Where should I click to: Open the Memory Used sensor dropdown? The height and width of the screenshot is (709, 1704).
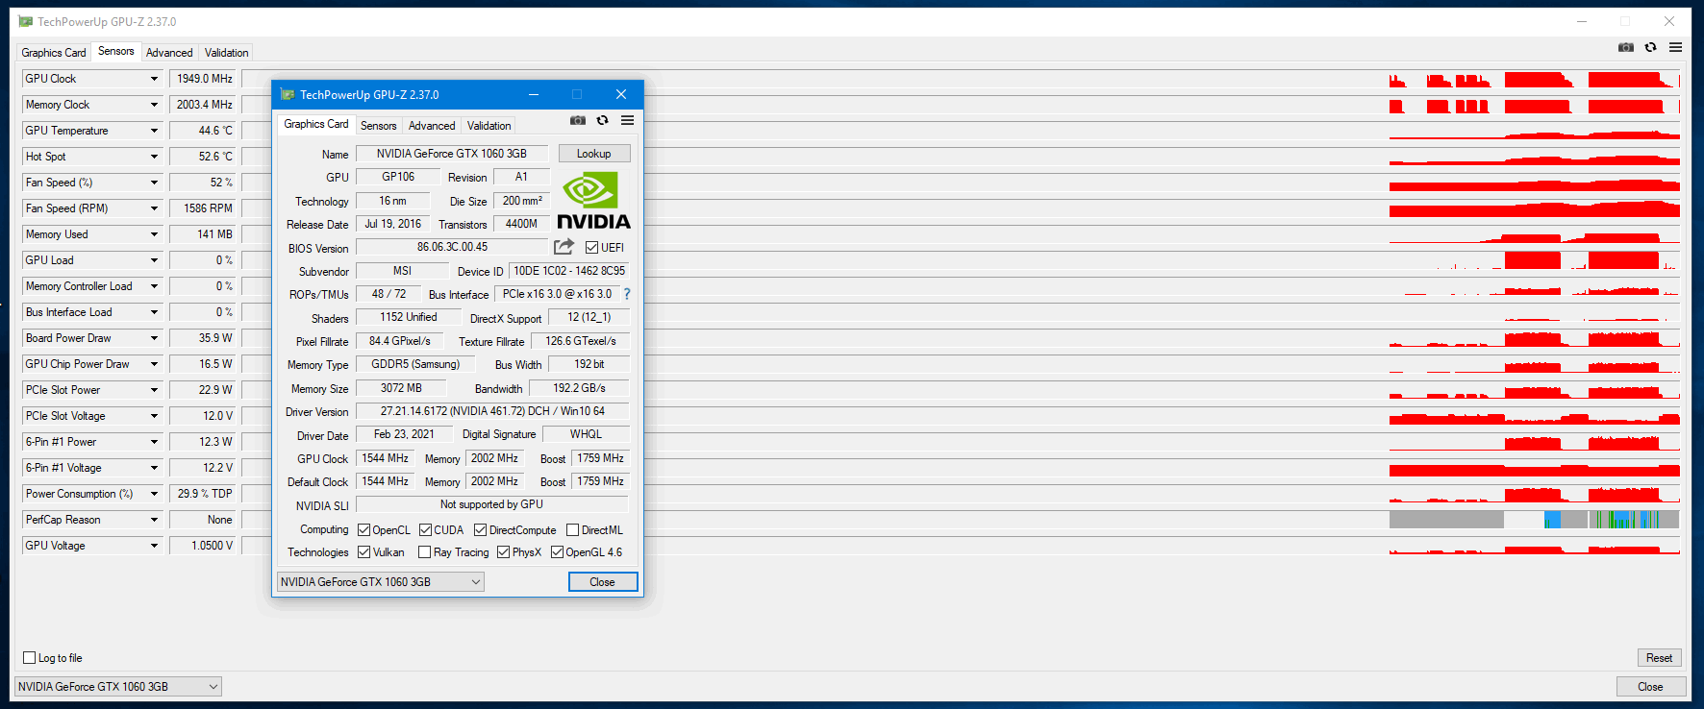pos(154,234)
